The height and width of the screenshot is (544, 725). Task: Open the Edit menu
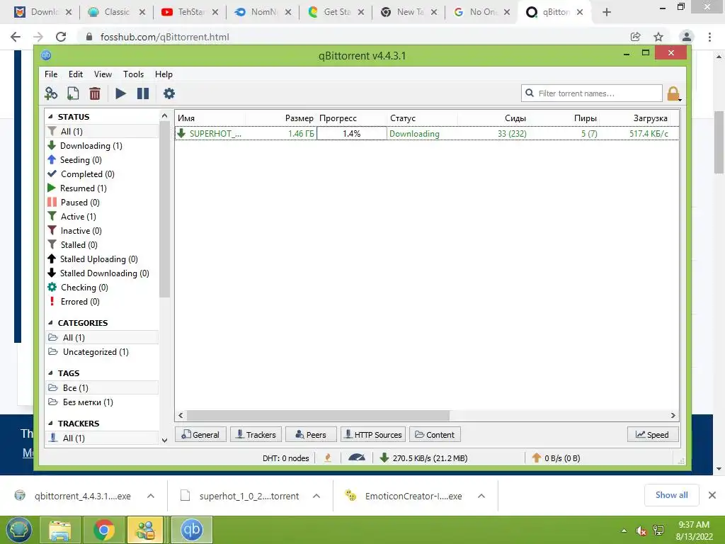[x=75, y=74]
